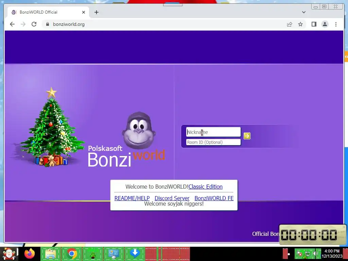Maximize the Chrome window
The image size is (348, 261).
pos(324,7)
